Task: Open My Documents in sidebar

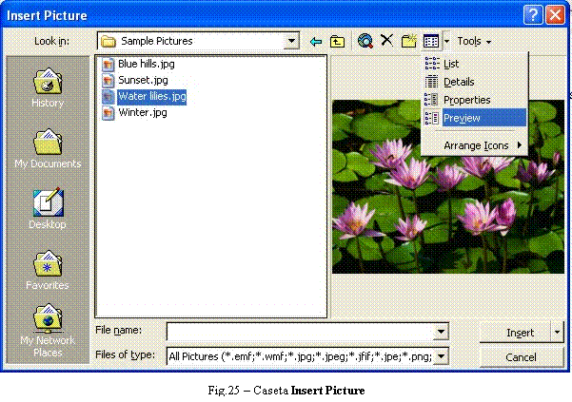Action: pyautogui.click(x=48, y=147)
